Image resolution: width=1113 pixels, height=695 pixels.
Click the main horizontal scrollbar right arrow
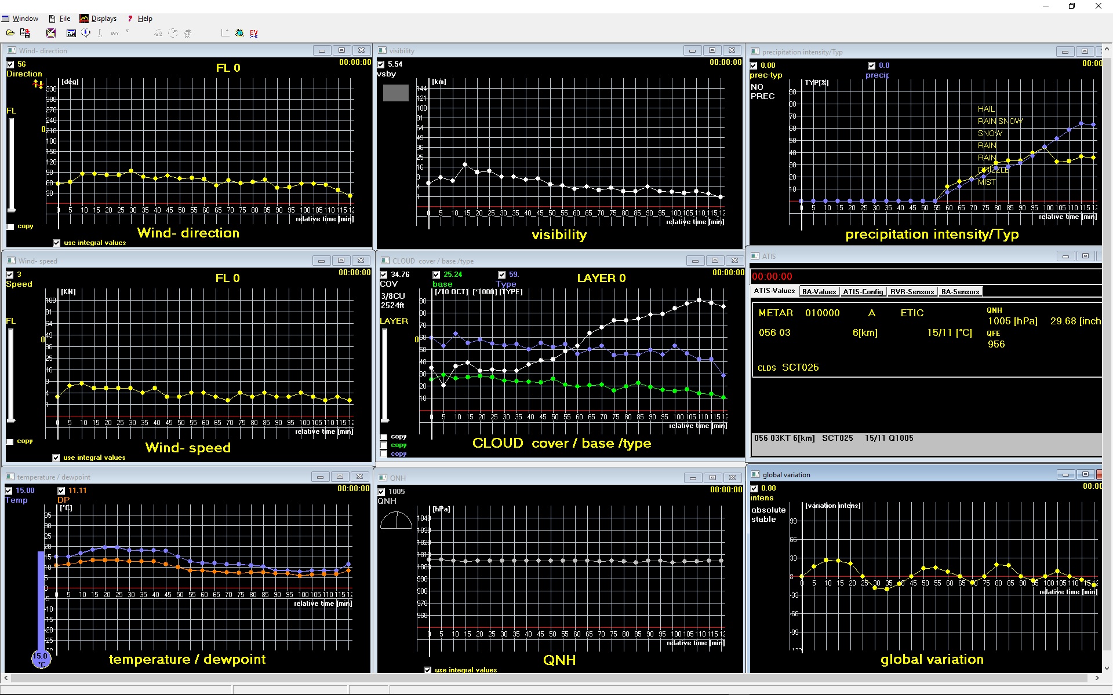(1097, 678)
